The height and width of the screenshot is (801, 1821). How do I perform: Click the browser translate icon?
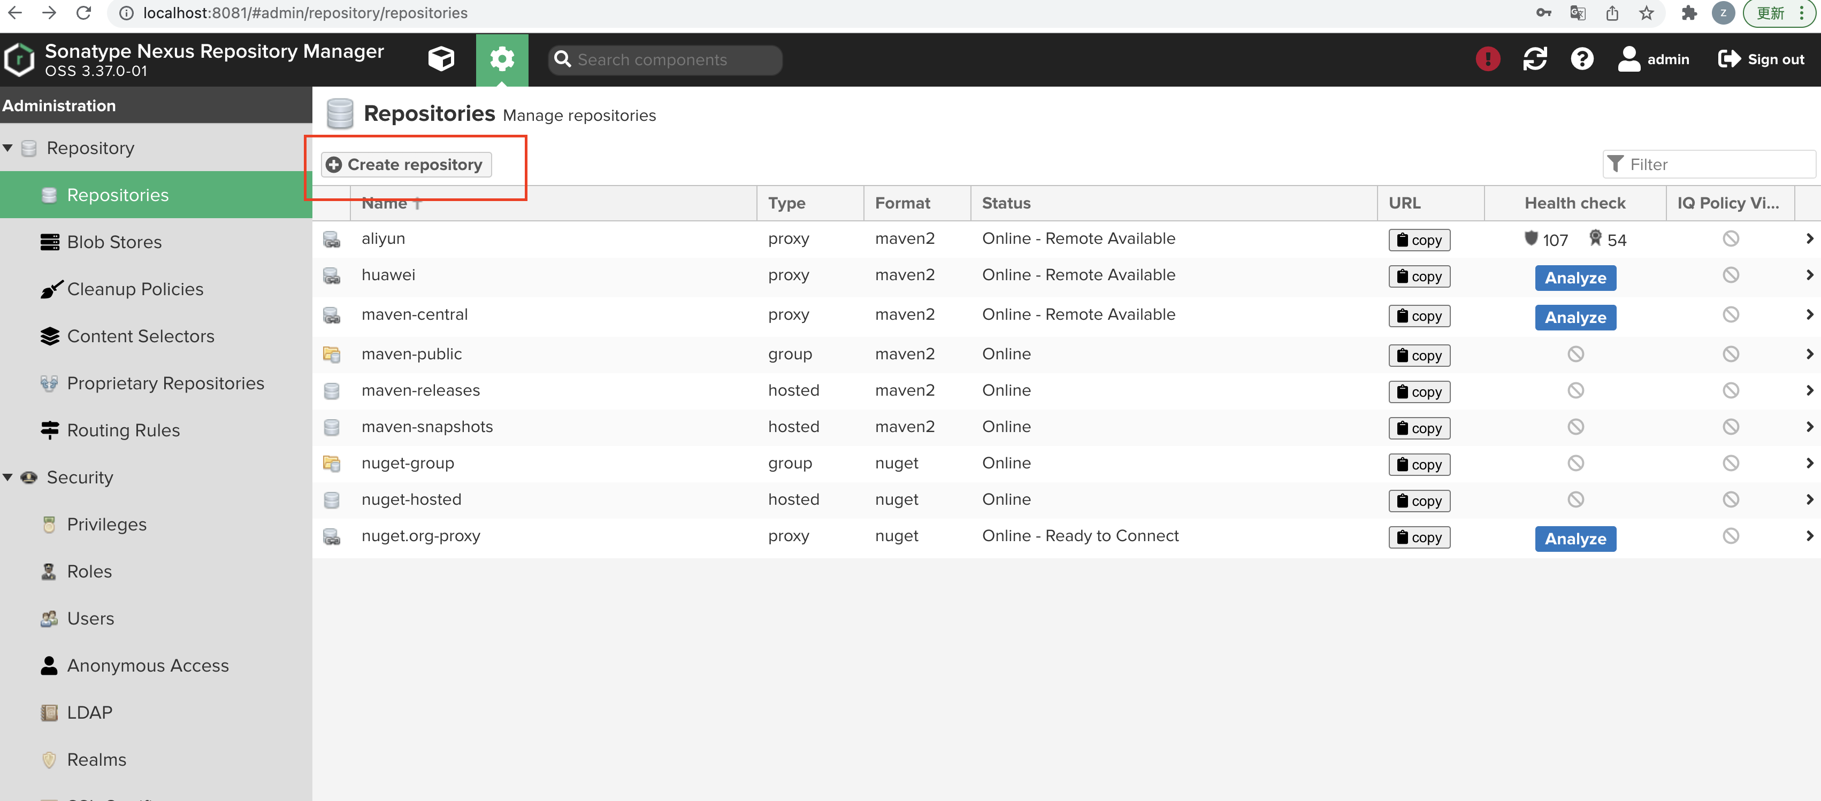[1577, 13]
